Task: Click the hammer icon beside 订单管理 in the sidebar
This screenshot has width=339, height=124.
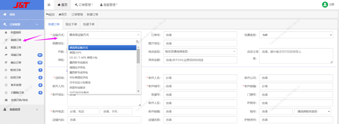Action: coord(5,24)
